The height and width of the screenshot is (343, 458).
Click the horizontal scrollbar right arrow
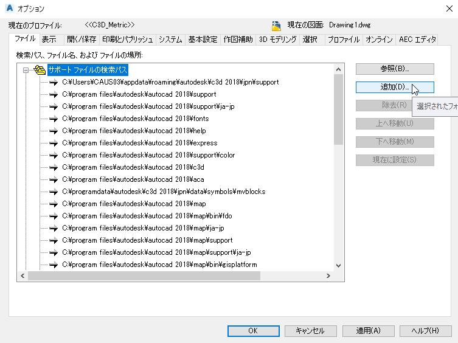tap(328, 276)
